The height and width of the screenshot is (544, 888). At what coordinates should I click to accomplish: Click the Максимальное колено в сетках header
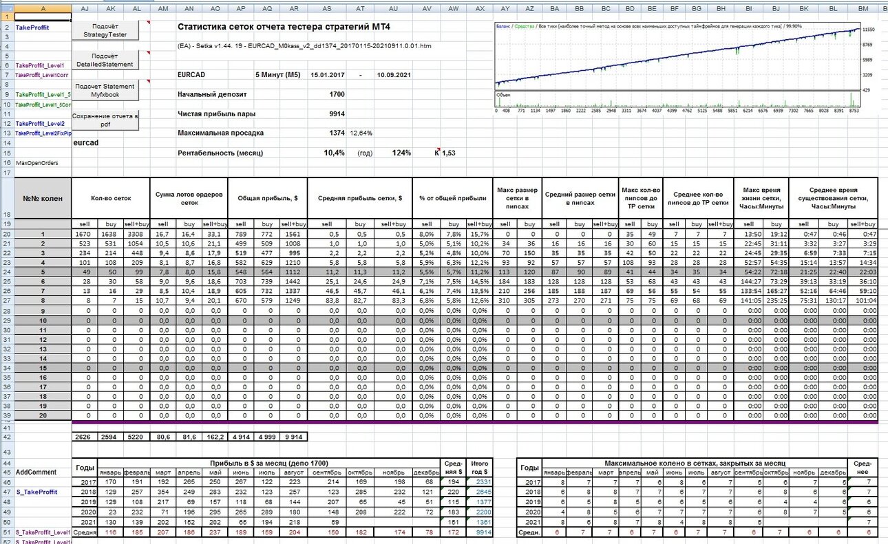click(x=695, y=464)
